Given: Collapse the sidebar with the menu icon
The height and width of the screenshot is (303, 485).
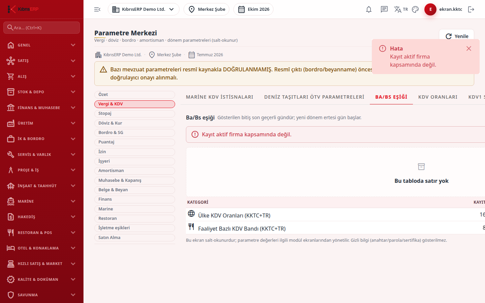Looking at the screenshot, I should click(x=97, y=9).
